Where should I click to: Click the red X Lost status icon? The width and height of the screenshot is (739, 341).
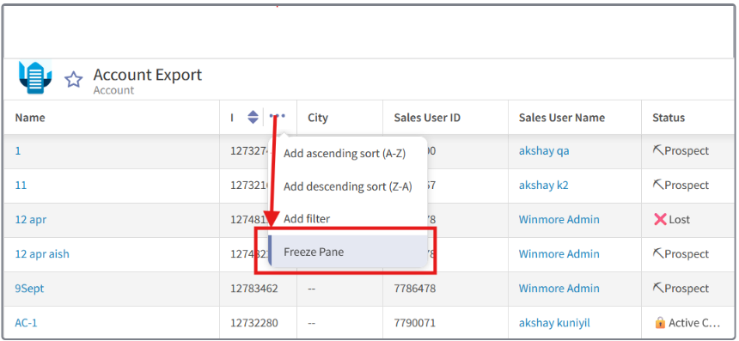click(x=660, y=219)
